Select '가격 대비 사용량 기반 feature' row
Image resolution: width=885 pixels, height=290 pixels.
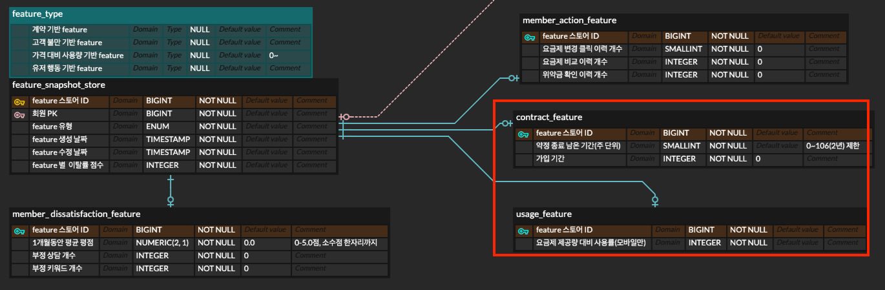pos(78,56)
